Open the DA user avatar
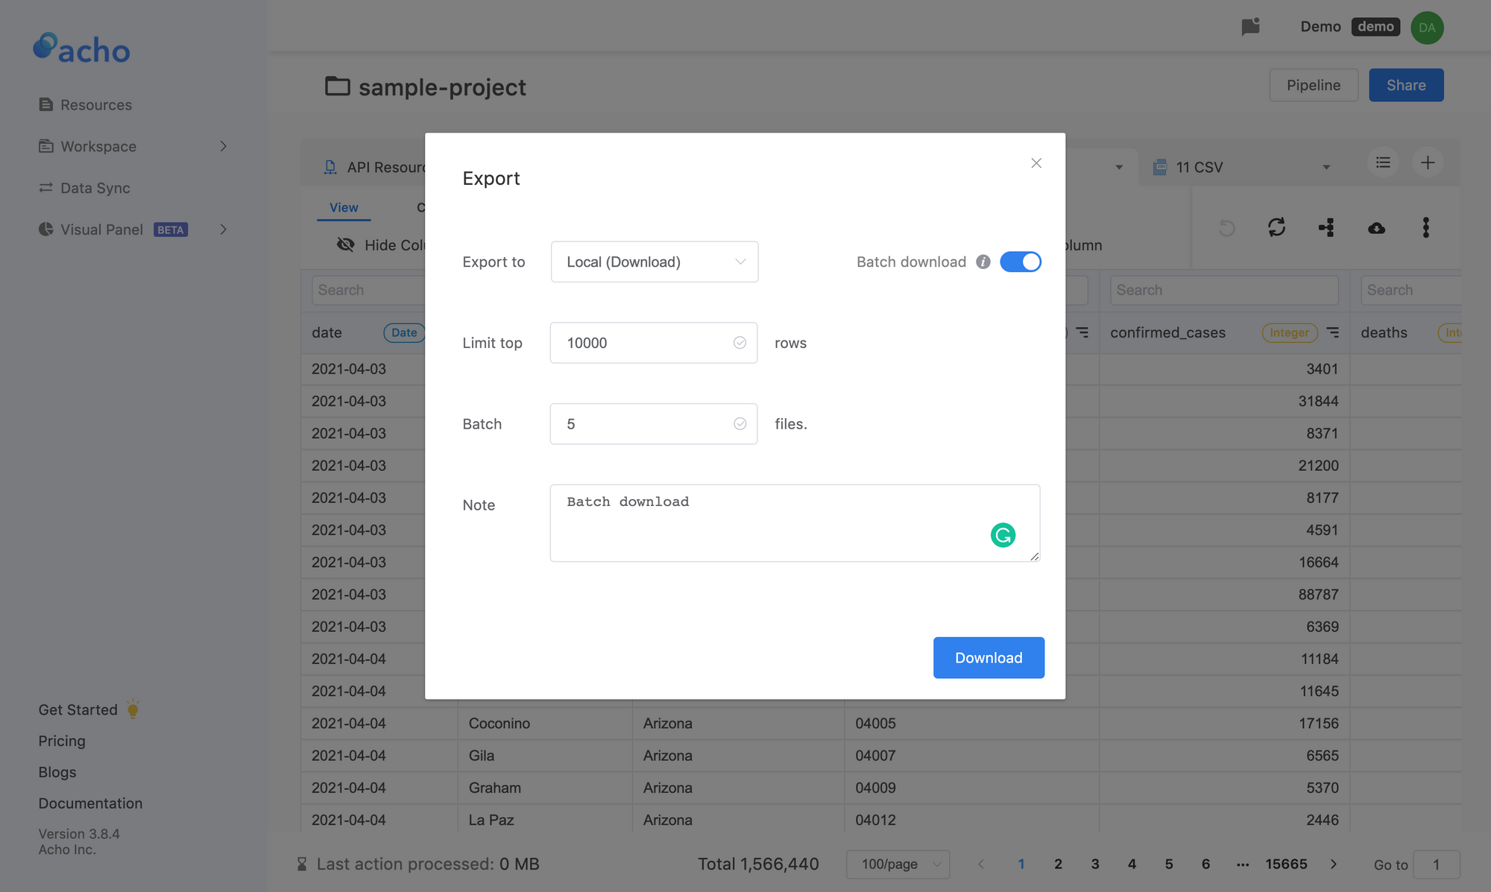The height and width of the screenshot is (892, 1491). (x=1427, y=28)
